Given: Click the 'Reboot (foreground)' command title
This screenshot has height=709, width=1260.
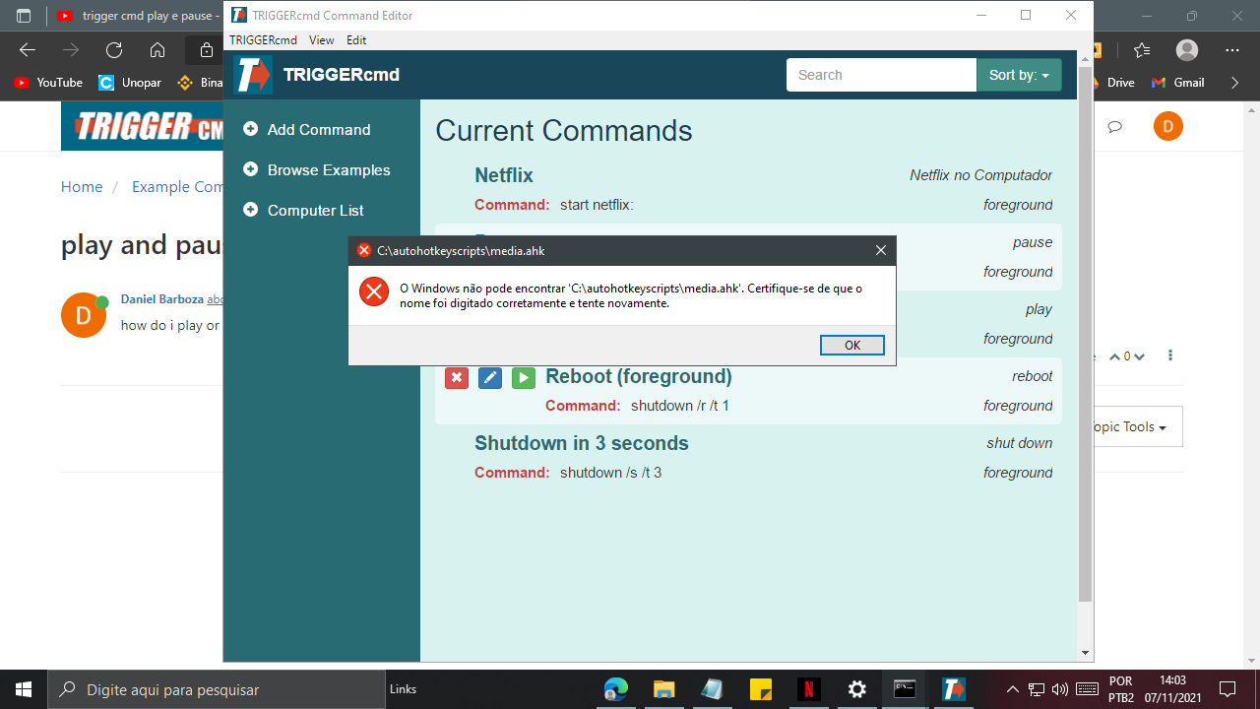Looking at the screenshot, I should pyautogui.click(x=639, y=376).
